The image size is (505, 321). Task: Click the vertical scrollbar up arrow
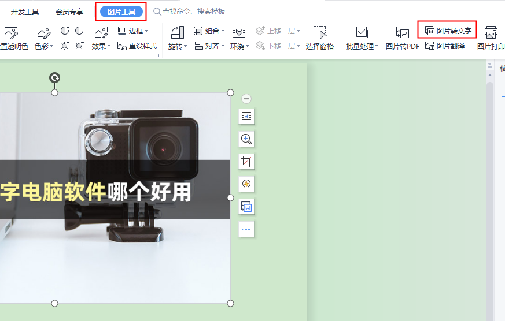pyautogui.click(x=490, y=75)
